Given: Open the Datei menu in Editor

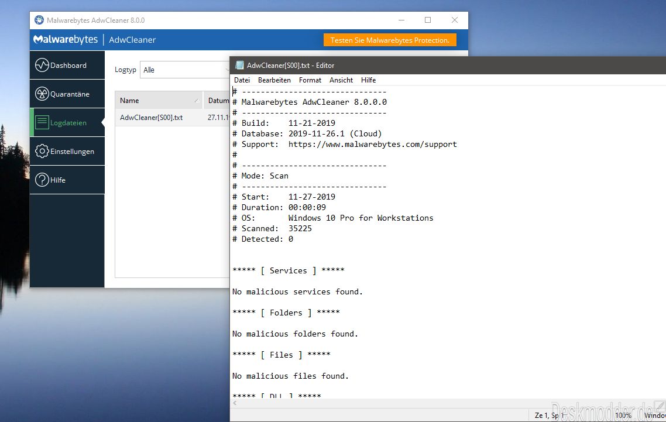Looking at the screenshot, I should (242, 80).
